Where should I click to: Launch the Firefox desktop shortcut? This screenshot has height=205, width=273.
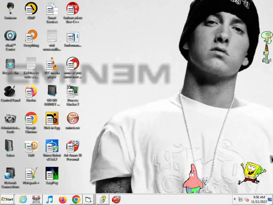pos(31,93)
